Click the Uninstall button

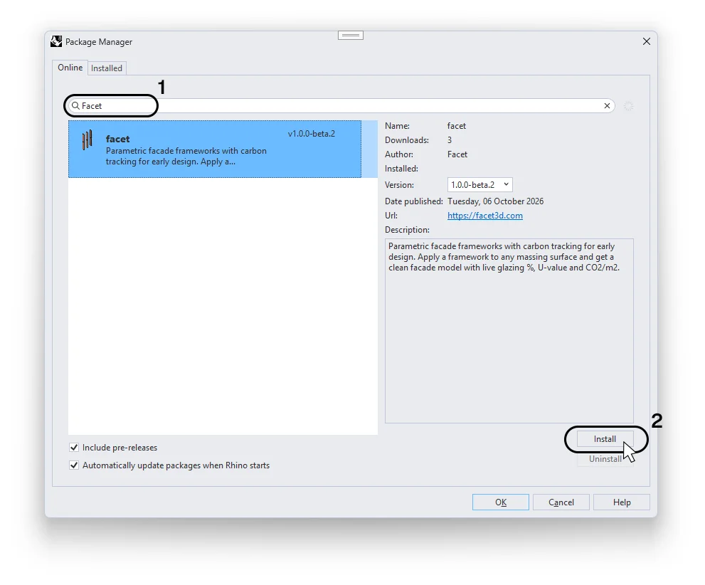(605, 459)
